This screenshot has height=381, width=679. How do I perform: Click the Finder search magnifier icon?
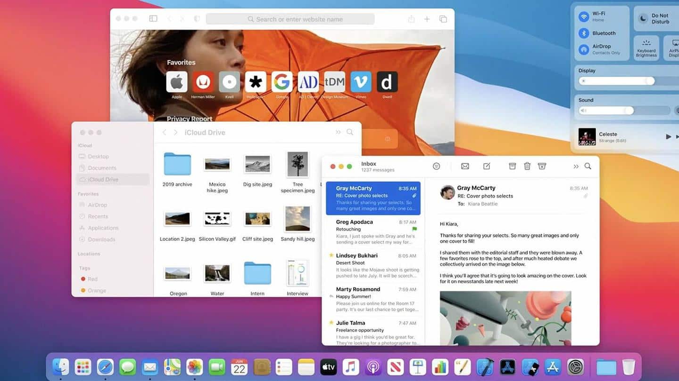[x=350, y=132]
